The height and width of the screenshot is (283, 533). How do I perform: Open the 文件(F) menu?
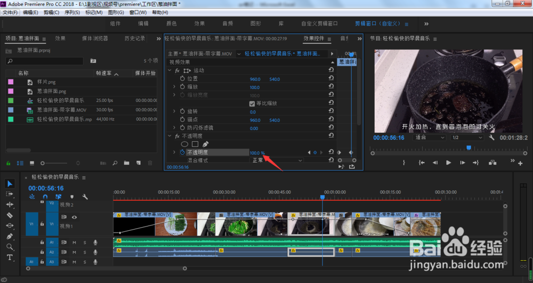pyautogui.click(x=10, y=12)
